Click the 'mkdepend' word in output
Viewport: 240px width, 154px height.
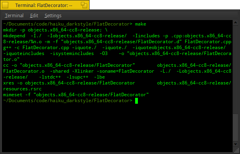pyautogui.click(x=14, y=36)
